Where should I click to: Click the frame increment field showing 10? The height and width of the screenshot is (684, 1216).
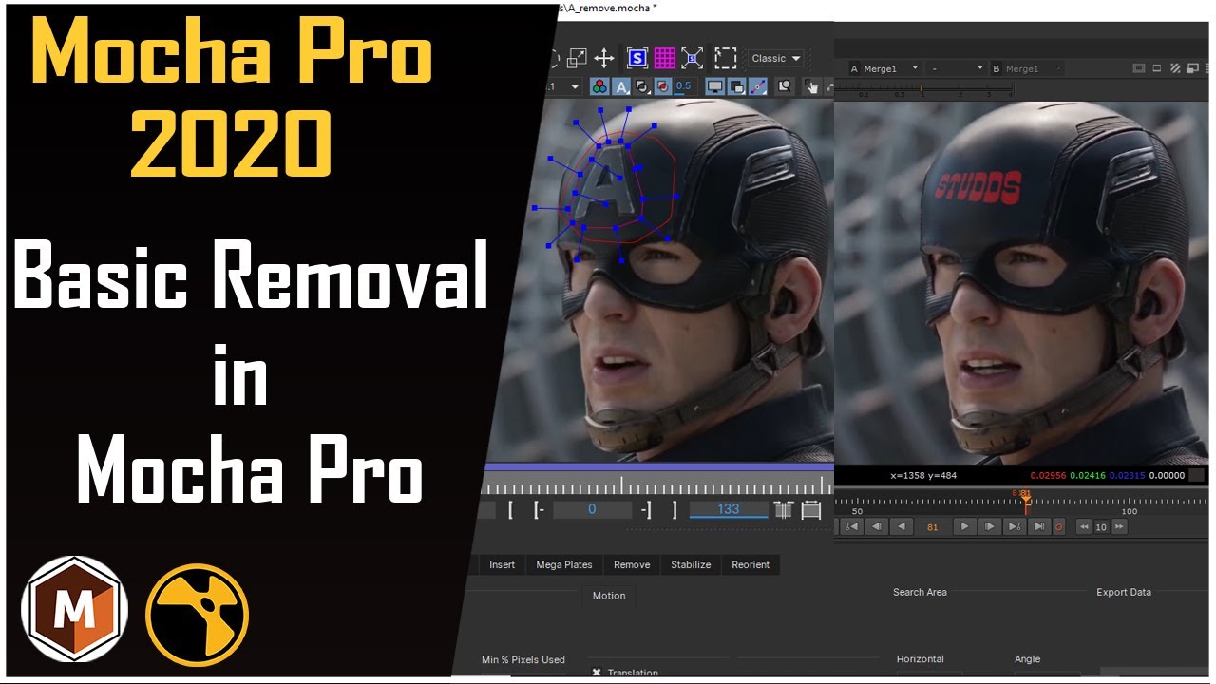pyautogui.click(x=1101, y=527)
